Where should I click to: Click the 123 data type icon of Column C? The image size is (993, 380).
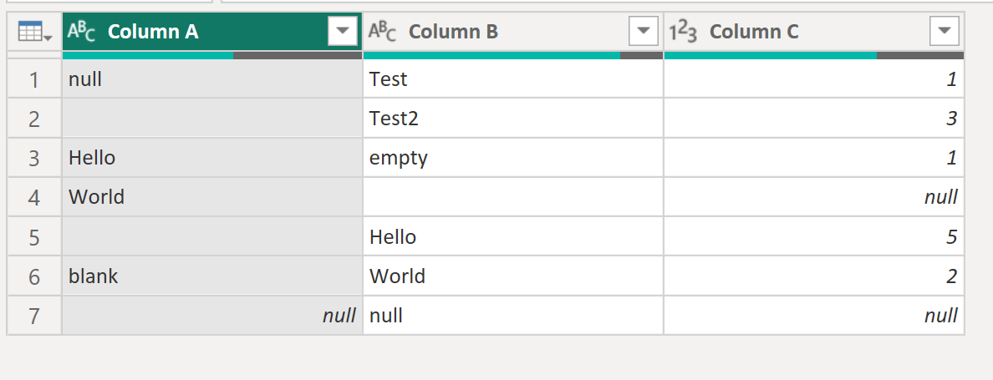click(x=683, y=32)
